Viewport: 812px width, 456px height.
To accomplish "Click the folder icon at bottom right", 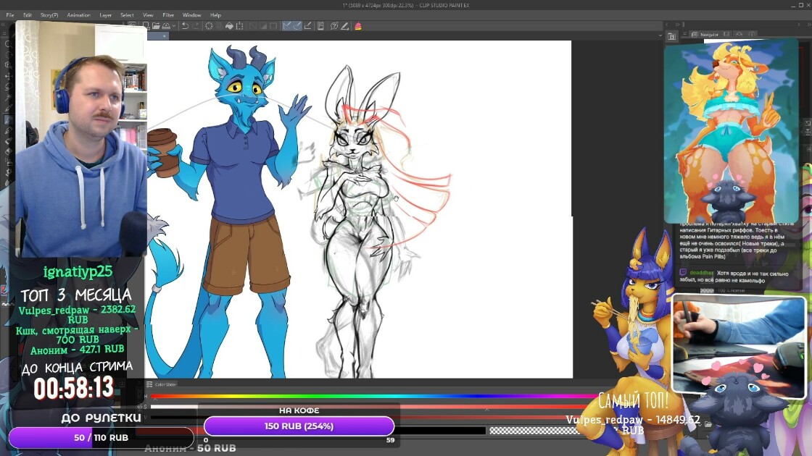I will click(708, 424).
